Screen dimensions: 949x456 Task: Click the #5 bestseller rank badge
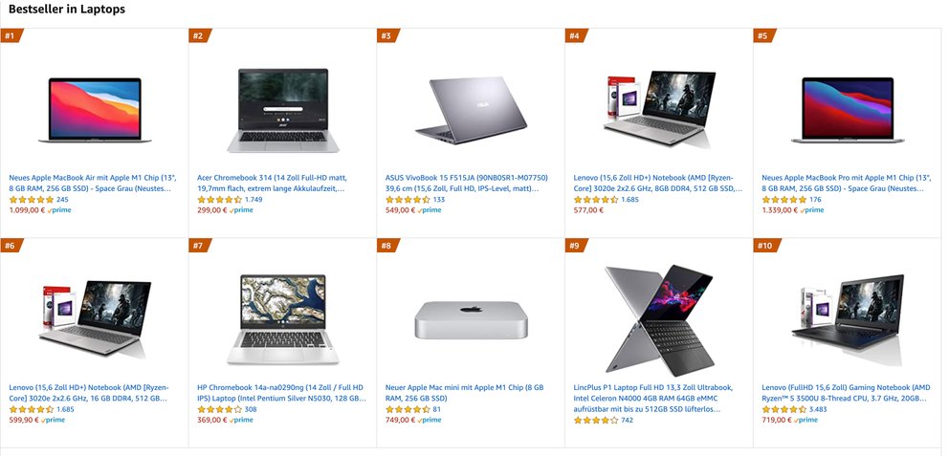[765, 35]
